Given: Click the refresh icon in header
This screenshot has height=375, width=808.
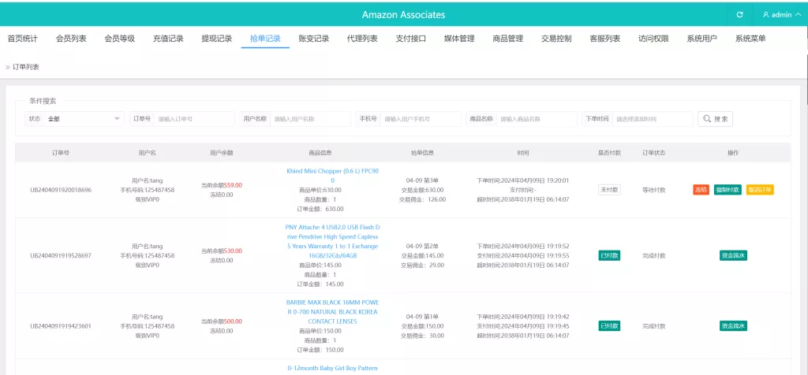Looking at the screenshot, I should point(739,15).
